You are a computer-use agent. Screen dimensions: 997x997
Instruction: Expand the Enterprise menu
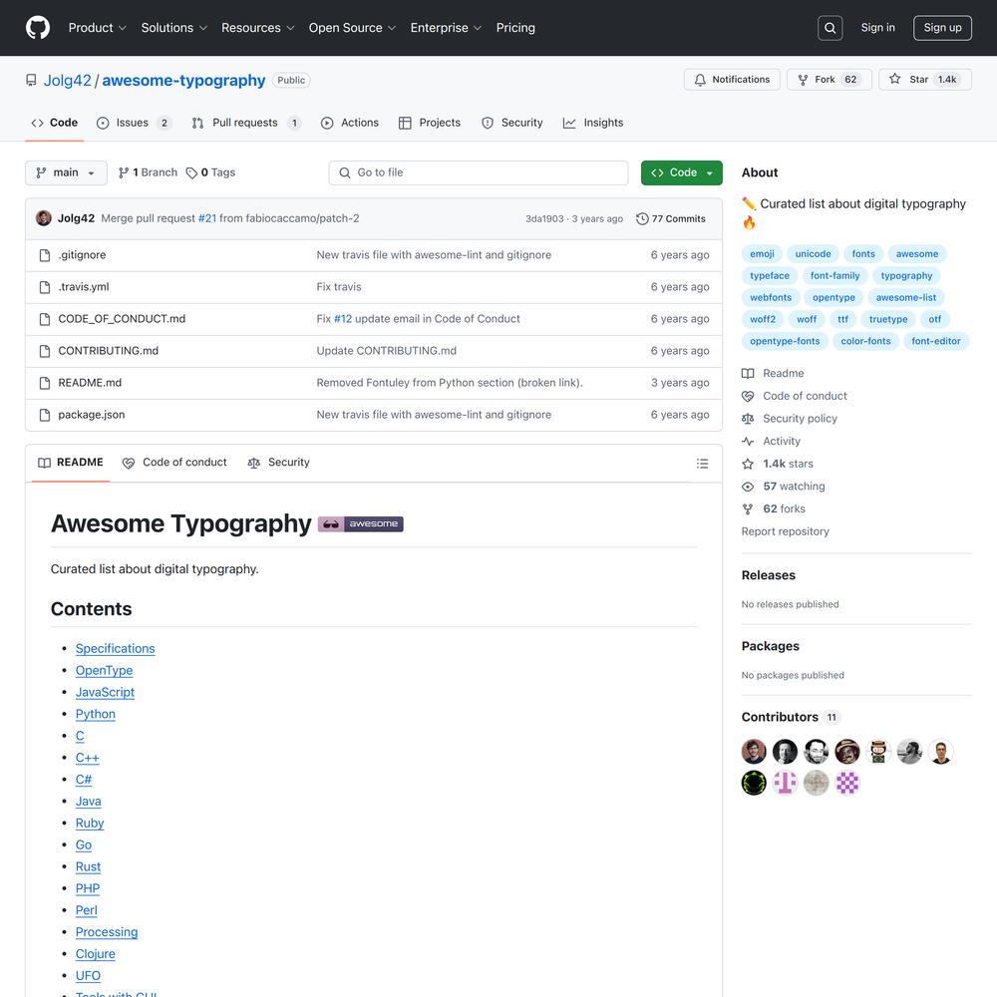click(x=446, y=28)
